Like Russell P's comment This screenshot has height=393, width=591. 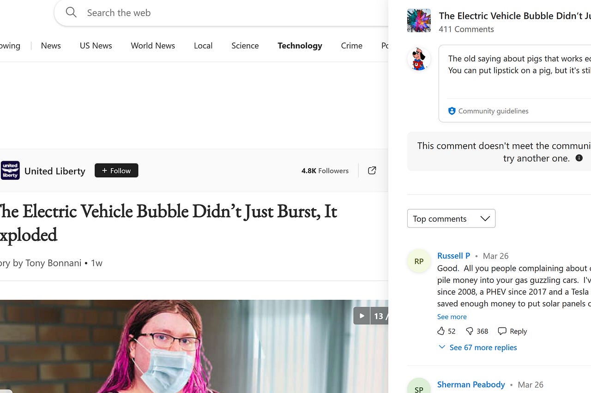coord(441,331)
